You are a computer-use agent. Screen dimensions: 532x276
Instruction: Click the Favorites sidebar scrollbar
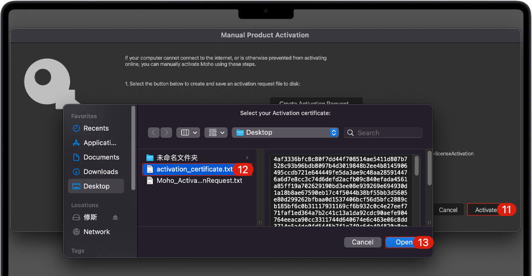[133, 148]
